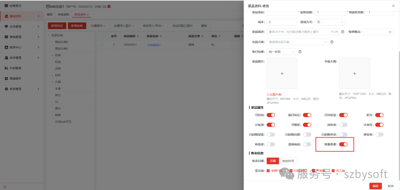Screen dimensions: 400x190
Task: Open the 提成方式 dropdown
Action: [330, 22]
